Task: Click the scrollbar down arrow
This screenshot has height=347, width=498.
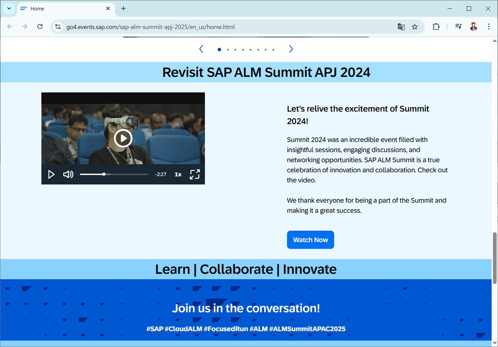Action: point(494,343)
